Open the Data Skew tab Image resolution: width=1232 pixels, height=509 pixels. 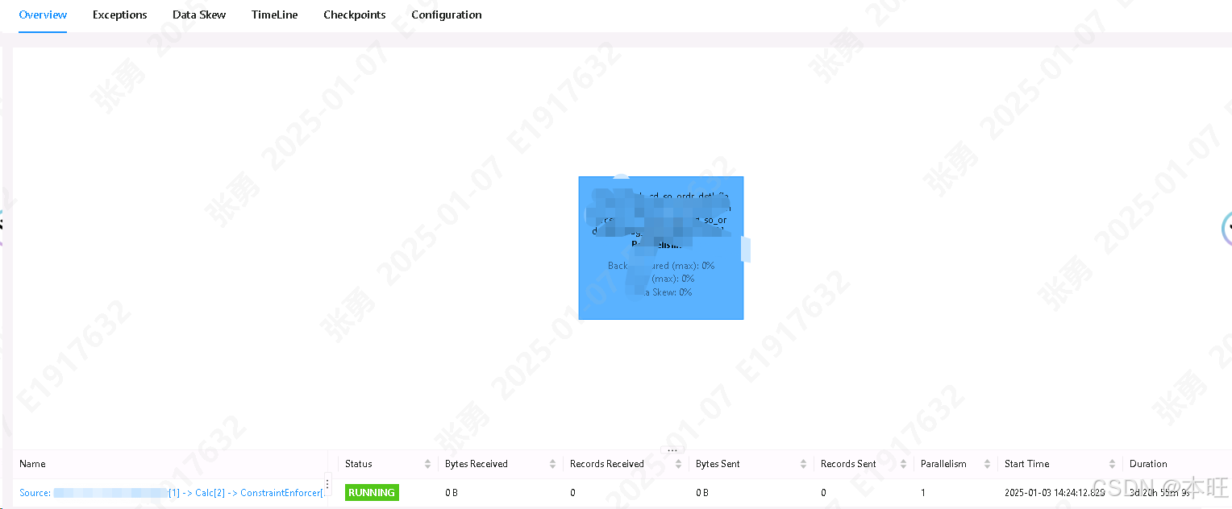[x=199, y=14]
